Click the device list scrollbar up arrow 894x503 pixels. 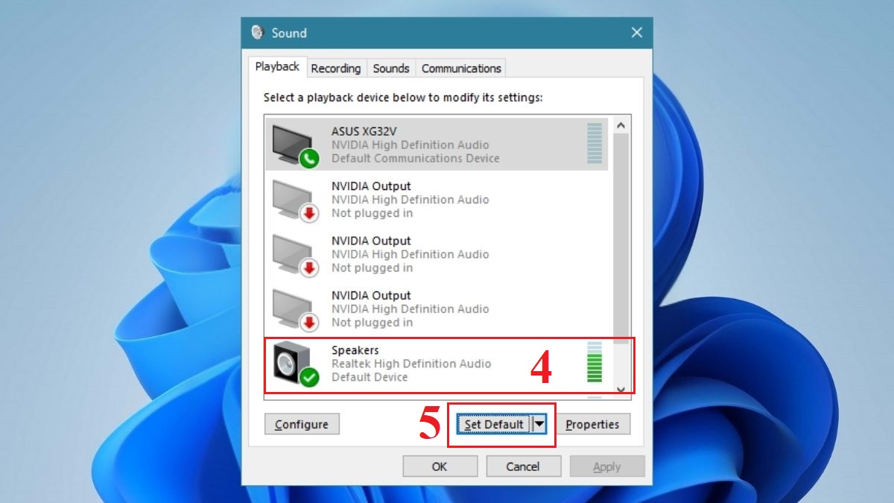(621, 124)
